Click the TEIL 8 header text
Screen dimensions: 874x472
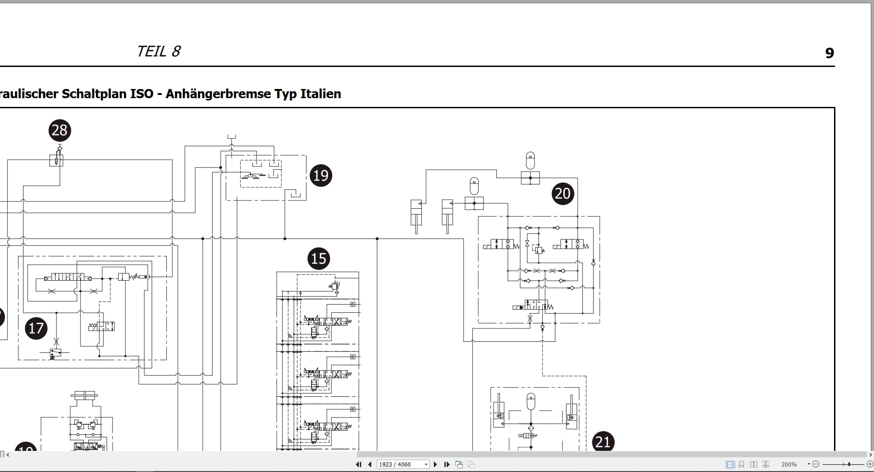click(x=159, y=51)
